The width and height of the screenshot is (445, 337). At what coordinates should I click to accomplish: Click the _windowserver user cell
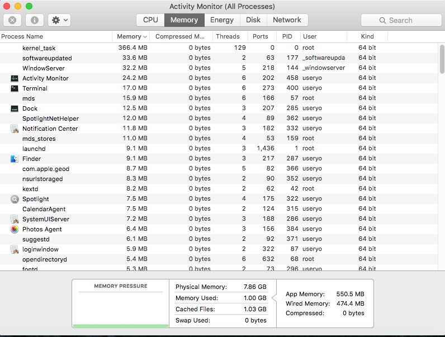(x=324, y=68)
